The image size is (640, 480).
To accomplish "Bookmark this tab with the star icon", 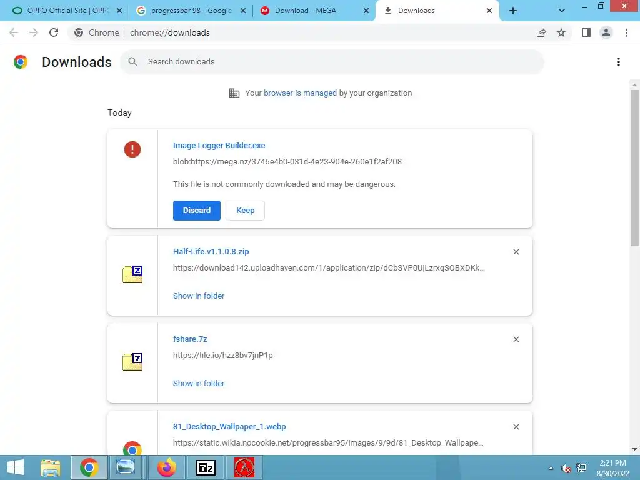I will pos(561,32).
